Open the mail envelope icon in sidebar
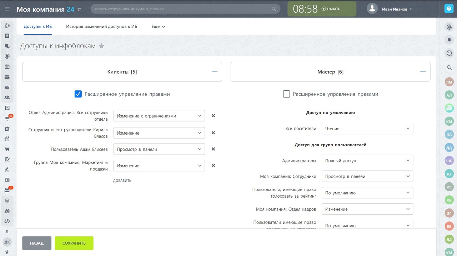Screen dimensions: 457x256 pyautogui.click(x=7, y=87)
